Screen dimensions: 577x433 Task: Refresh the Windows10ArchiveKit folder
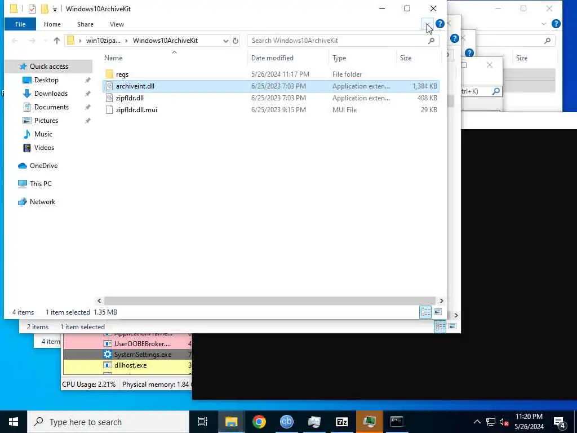point(236,41)
